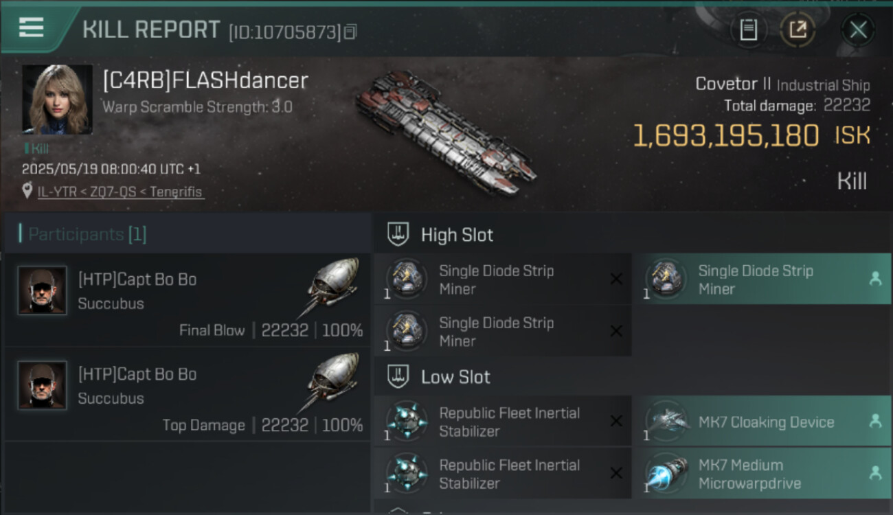Viewport: 893px width, 515px height.
Task: Collapse the Low Slot section
Action: pyautogui.click(x=399, y=376)
